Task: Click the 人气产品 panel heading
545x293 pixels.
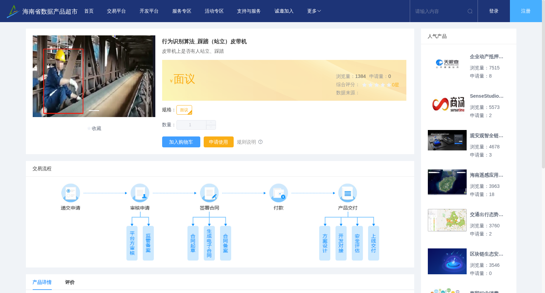Action: pyautogui.click(x=437, y=36)
